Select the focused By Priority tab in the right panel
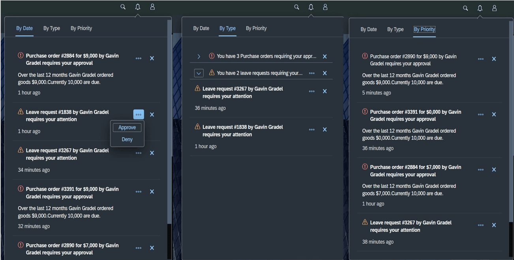 (424, 29)
